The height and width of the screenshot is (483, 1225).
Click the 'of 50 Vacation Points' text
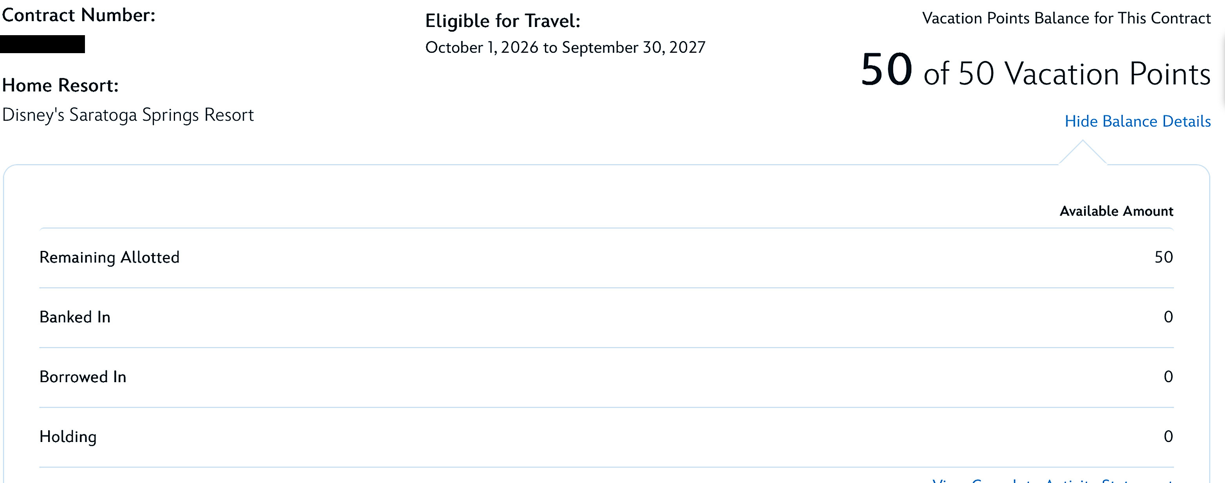[1067, 74]
